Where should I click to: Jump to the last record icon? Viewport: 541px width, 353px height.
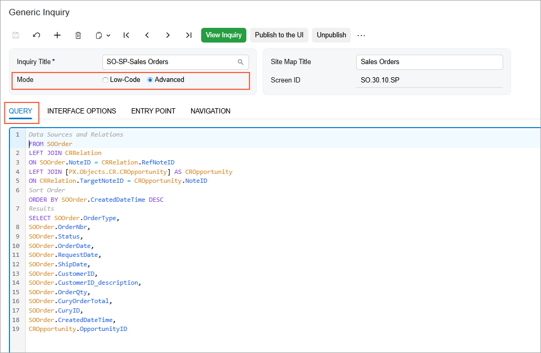(x=189, y=35)
